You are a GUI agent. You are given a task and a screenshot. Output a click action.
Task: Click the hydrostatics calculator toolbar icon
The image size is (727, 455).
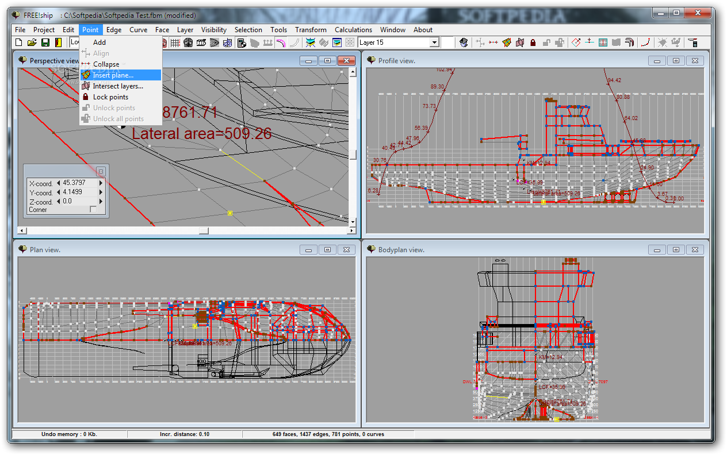(242, 42)
